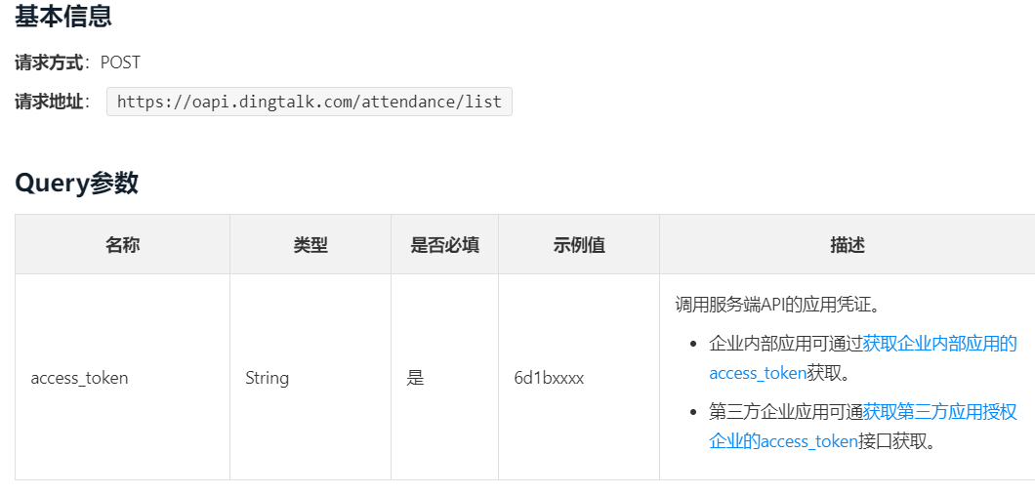Click the 企业内部应用可通过 bullet text
Viewport: 1035px width, 495px height.
[785, 344]
